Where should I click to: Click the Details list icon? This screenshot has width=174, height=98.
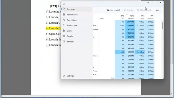click(x=64, y=36)
